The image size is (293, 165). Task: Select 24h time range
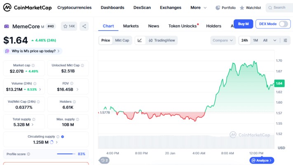pos(244,40)
